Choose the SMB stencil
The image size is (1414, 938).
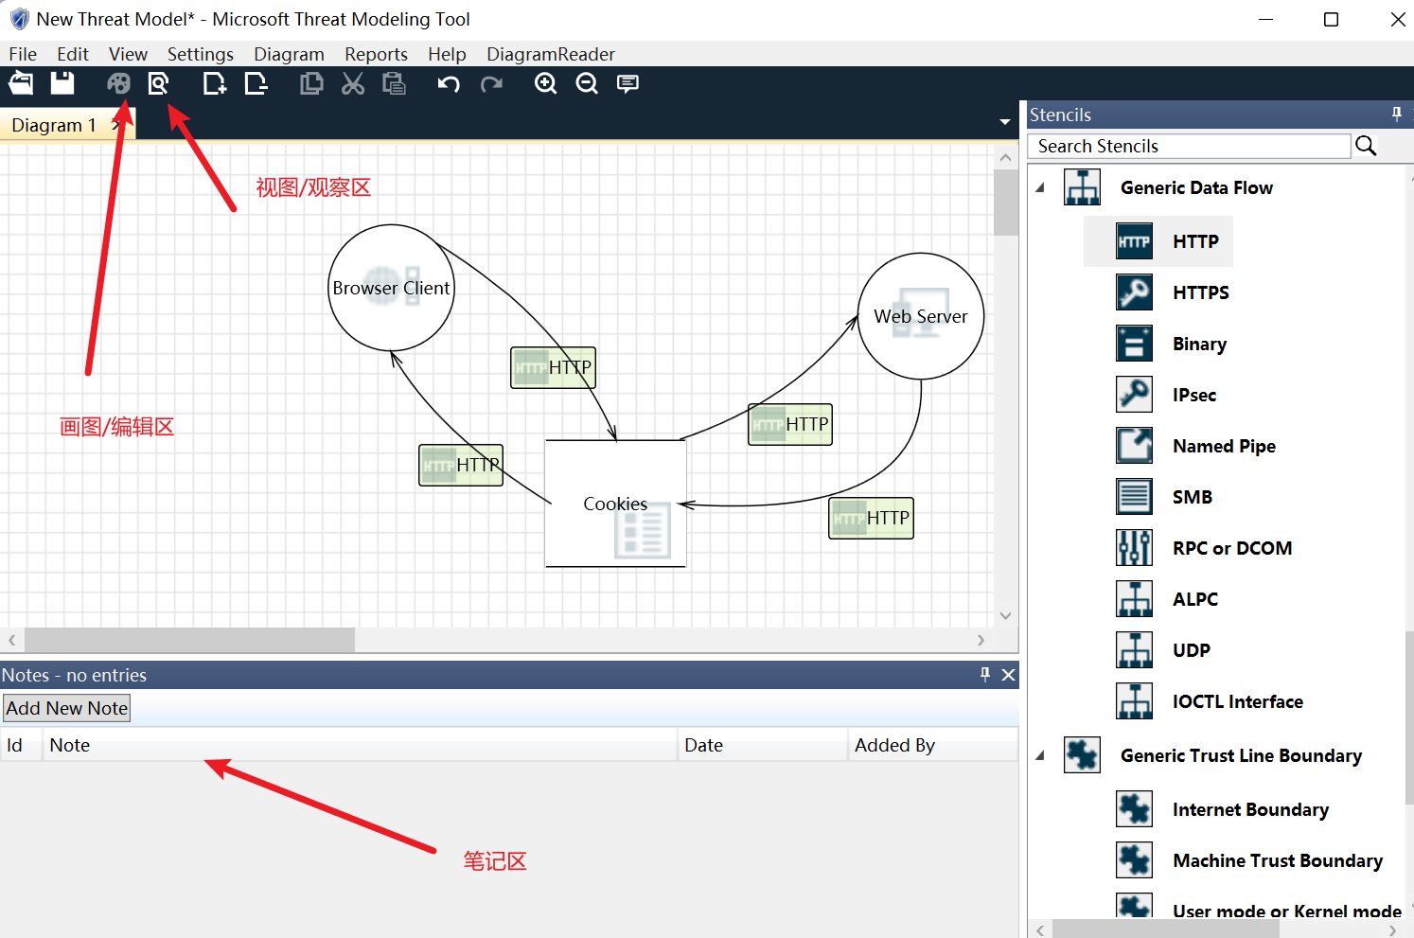coord(1164,497)
